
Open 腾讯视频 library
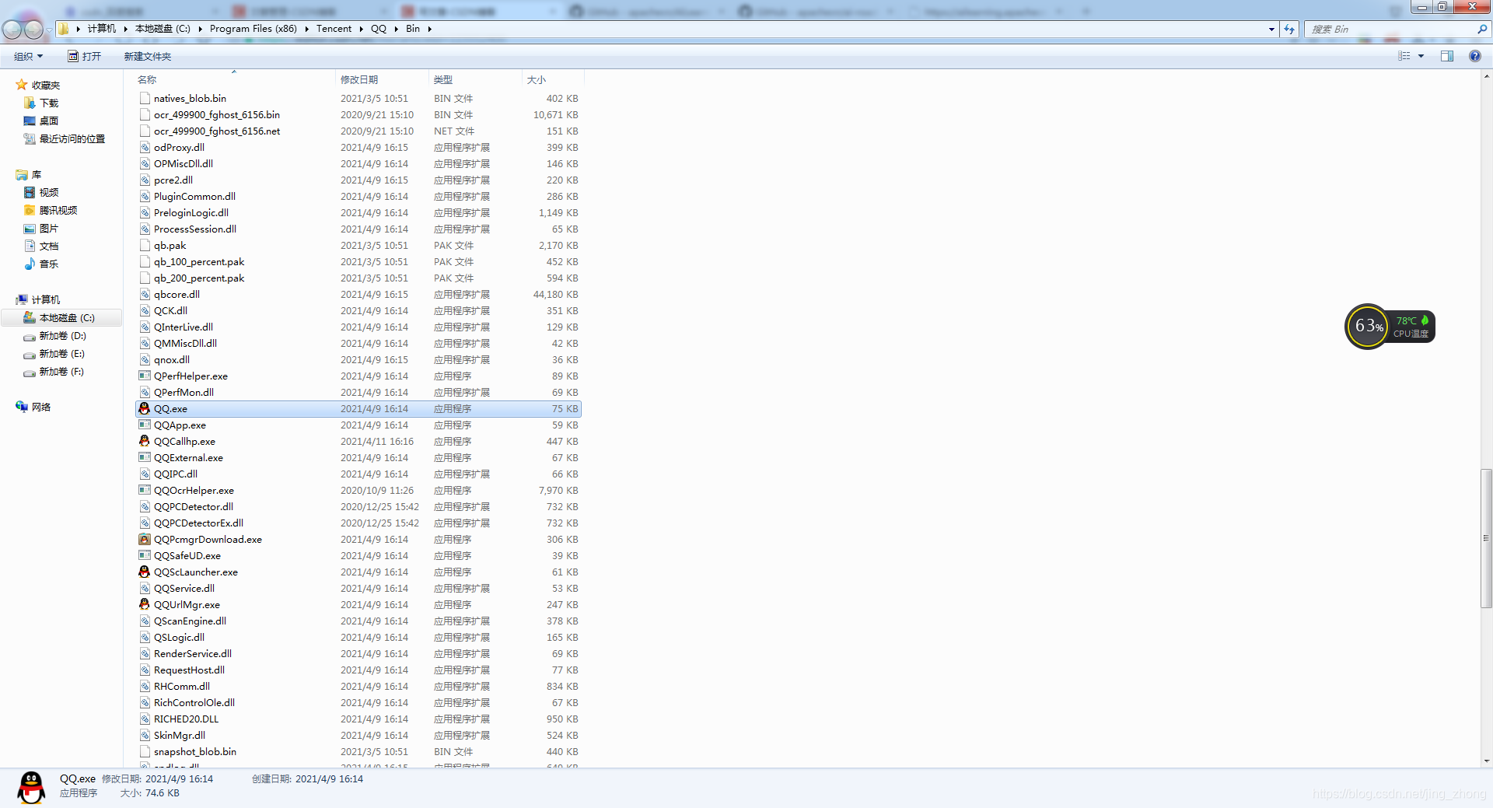click(58, 210)
